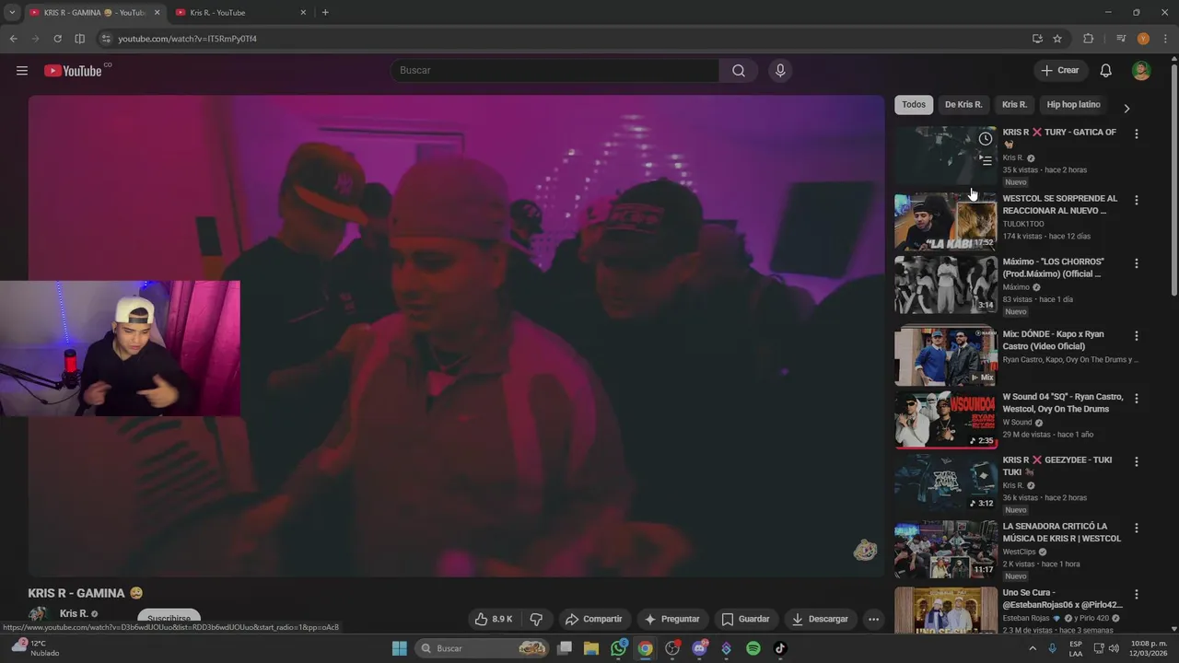
Task: Show hidden system tray icons
Action: click(x=1033, y=648)
